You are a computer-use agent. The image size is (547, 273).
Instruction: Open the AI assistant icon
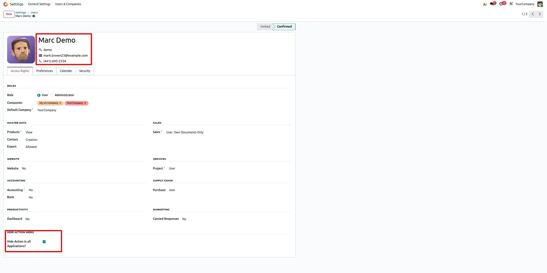485,4
